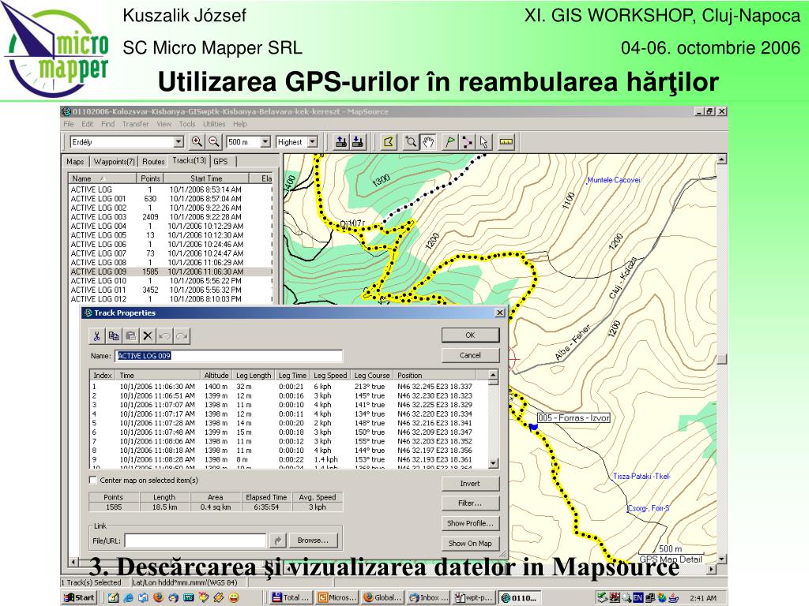The width and height of the screenshot is (809, 606).
Task: Open the Erdély map product dropdown
Action: pos(179,142)
